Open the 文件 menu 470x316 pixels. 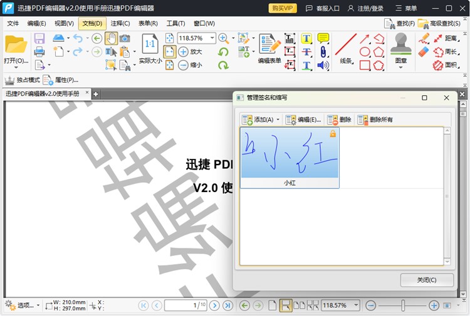click(13, 23)
